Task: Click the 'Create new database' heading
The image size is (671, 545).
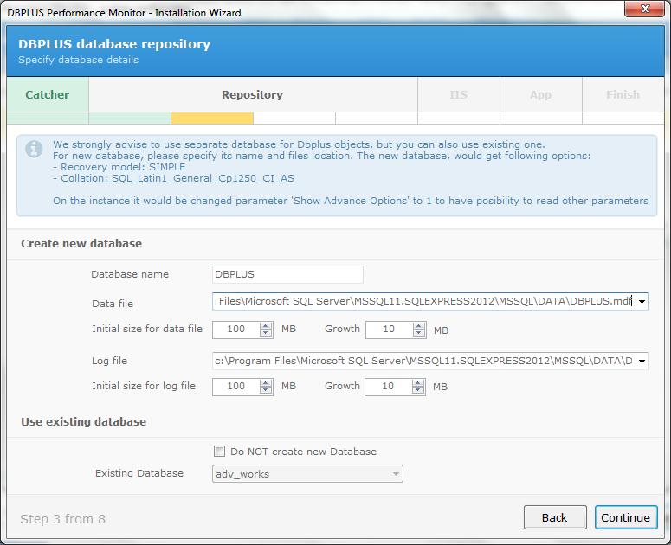Action: (x=81, y=244)
